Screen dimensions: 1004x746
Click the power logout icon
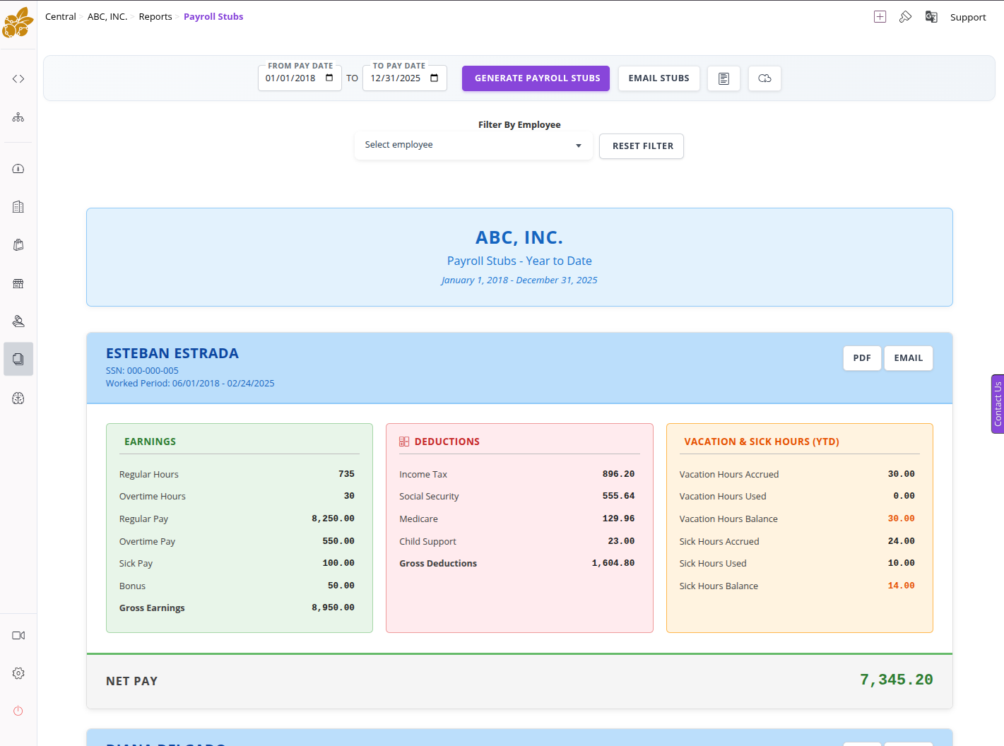click(18, 711)
